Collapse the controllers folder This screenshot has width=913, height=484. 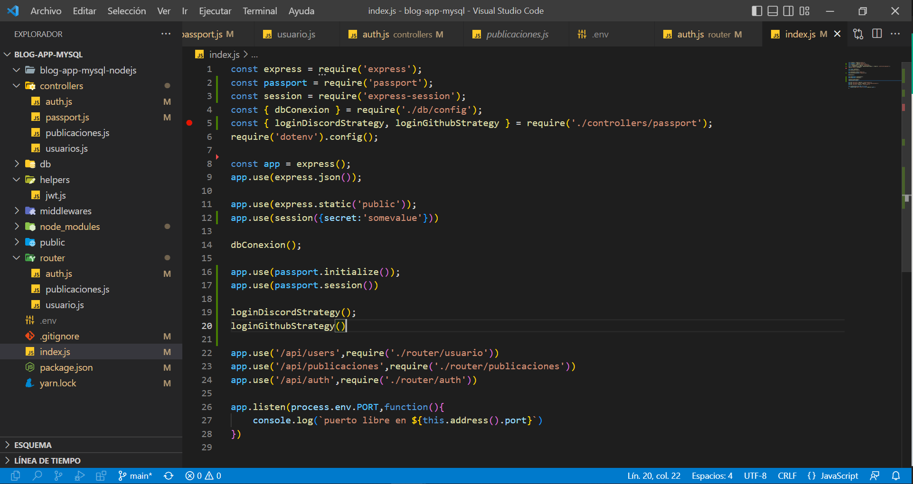(17, 86)
